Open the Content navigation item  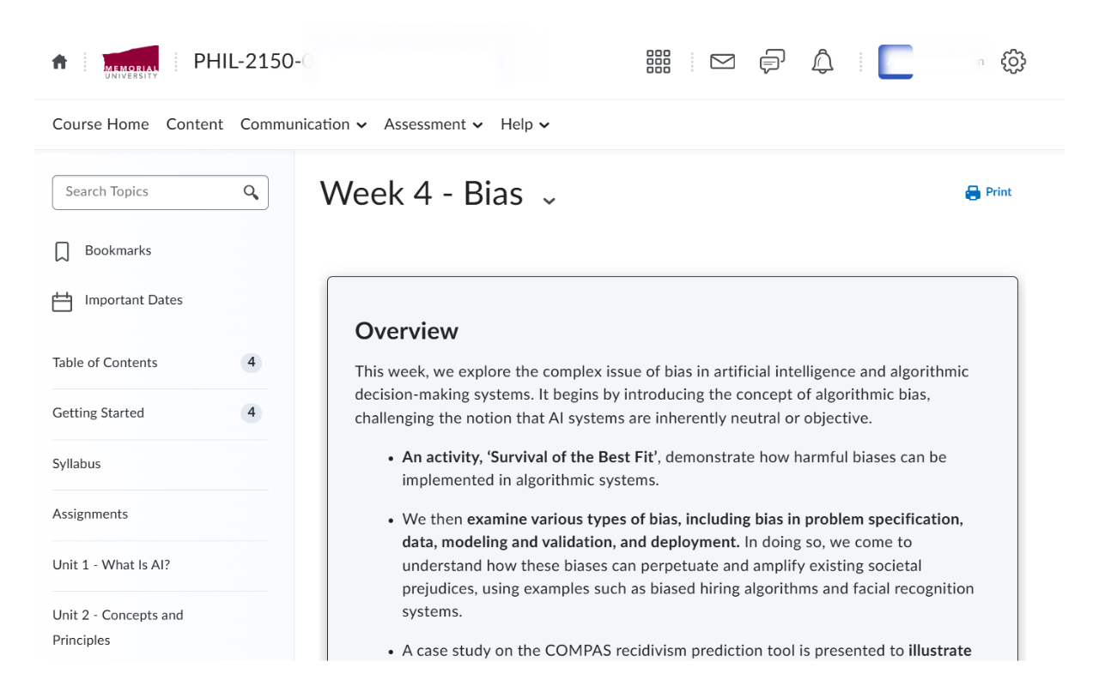pos(195,124)
